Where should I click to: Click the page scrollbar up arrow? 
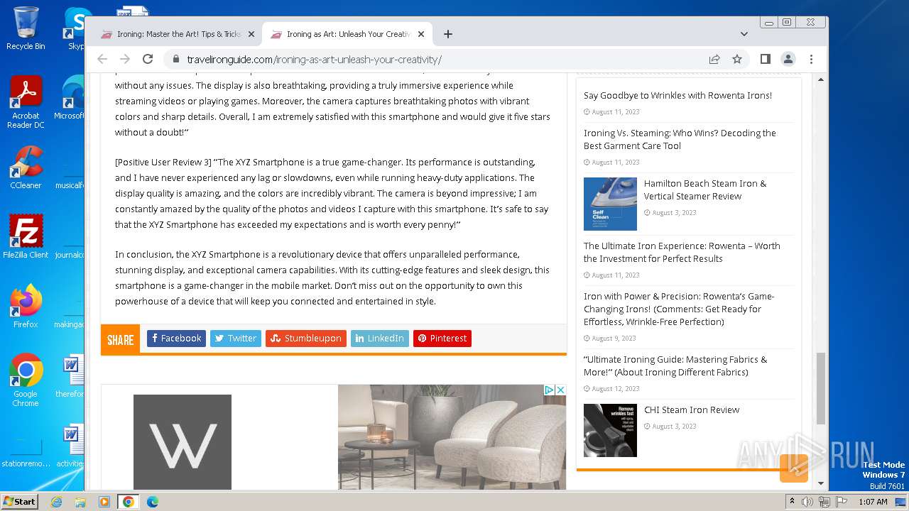821,79
